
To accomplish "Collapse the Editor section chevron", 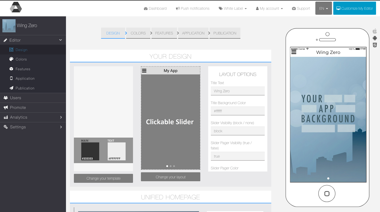I will click(x=60, y=40).
